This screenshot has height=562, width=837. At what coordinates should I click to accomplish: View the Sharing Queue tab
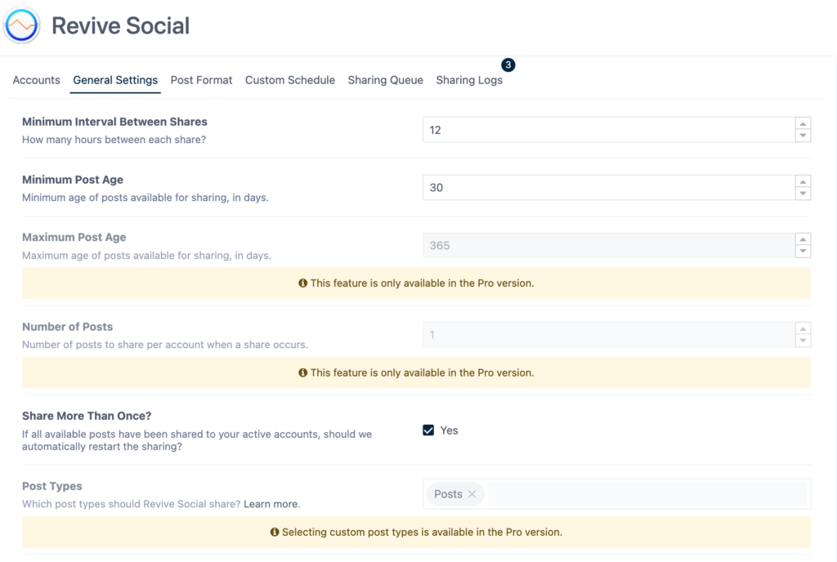(x=386, y=80)
